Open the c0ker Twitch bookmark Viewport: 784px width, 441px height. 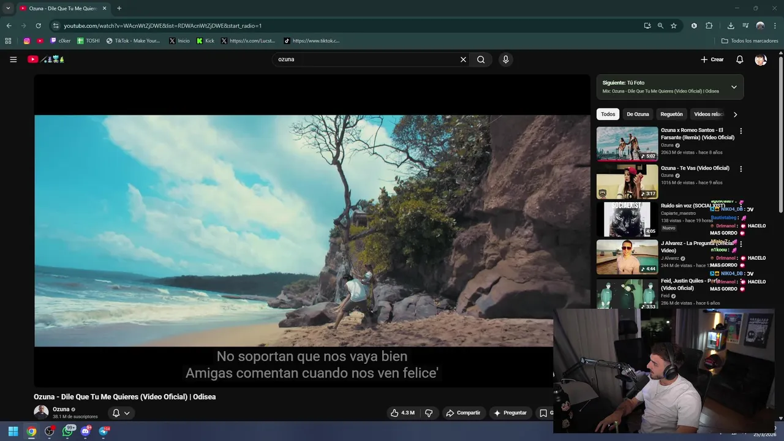(61, 41)
